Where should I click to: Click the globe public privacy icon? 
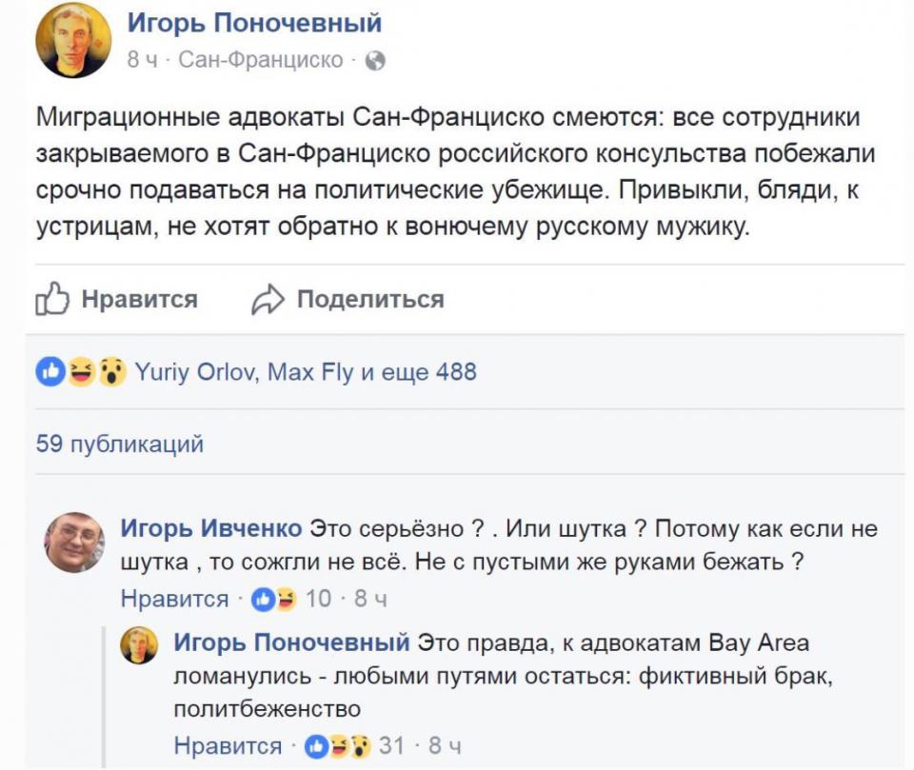[375, 61]
